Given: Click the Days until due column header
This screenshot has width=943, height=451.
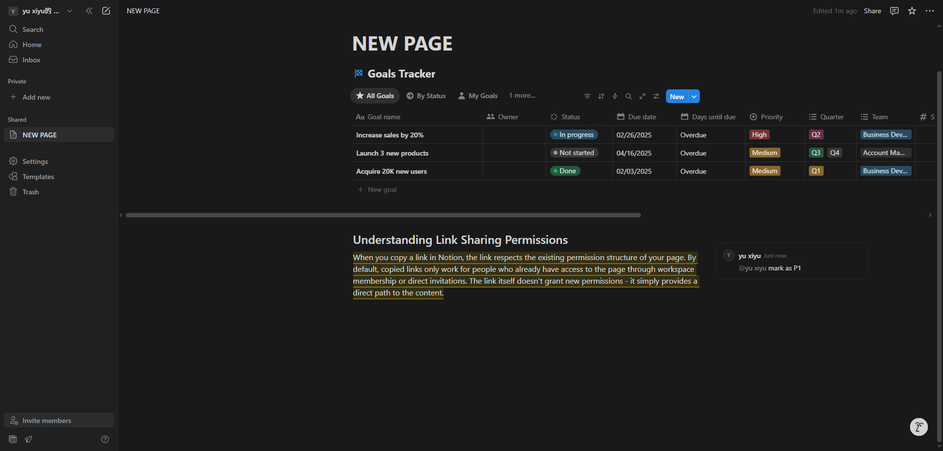Looking at the screenshot, I should [x=711, y=117].
